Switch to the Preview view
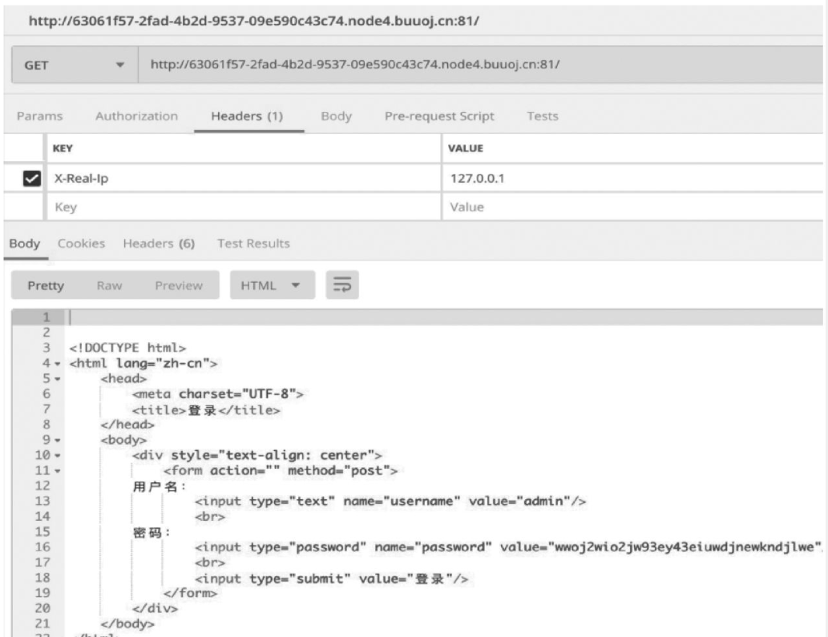 coord(179,285)
